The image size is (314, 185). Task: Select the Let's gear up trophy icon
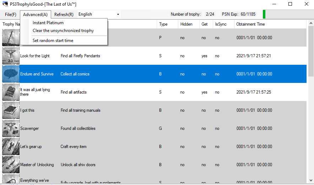coord(11,147)
